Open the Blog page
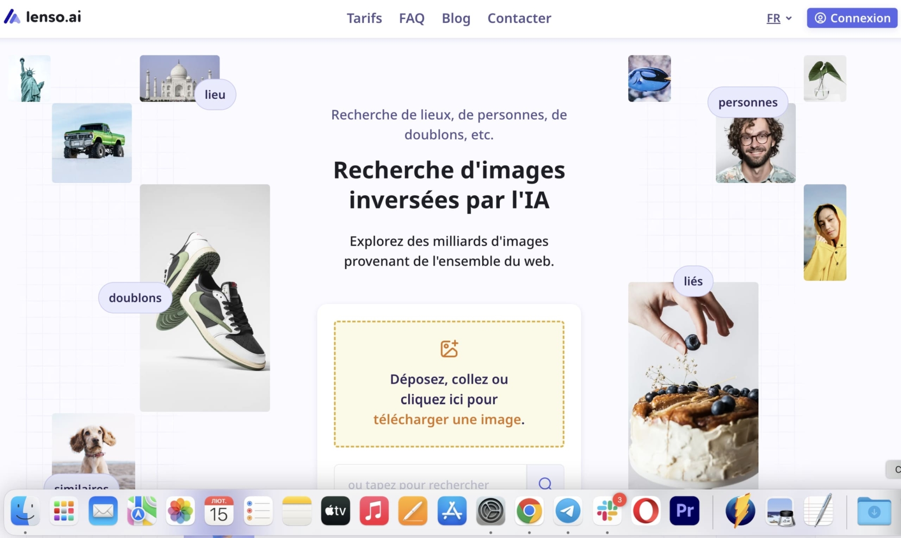 coord(455,18)
